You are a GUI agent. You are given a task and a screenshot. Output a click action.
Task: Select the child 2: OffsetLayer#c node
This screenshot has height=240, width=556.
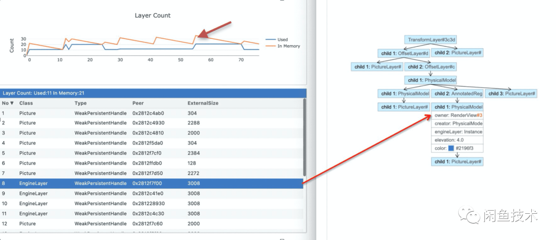431,66
